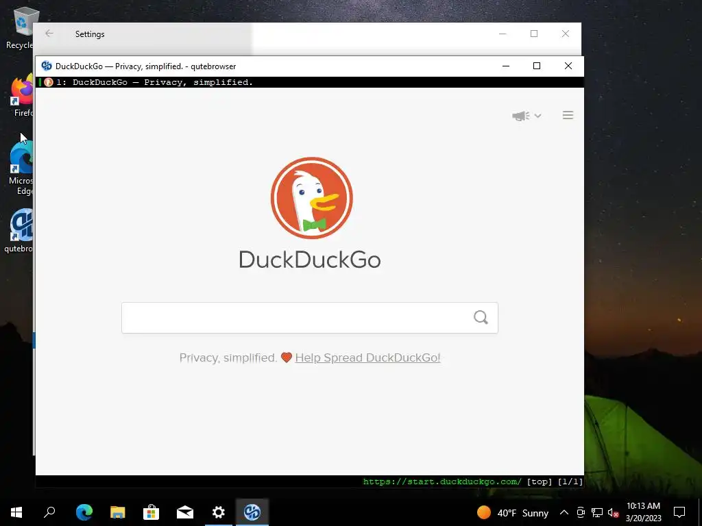Image resolution: width=702 pixels, height=526 pixels.
Task: Click the back arrow in Settings window
Action: (x=49, y=34)
